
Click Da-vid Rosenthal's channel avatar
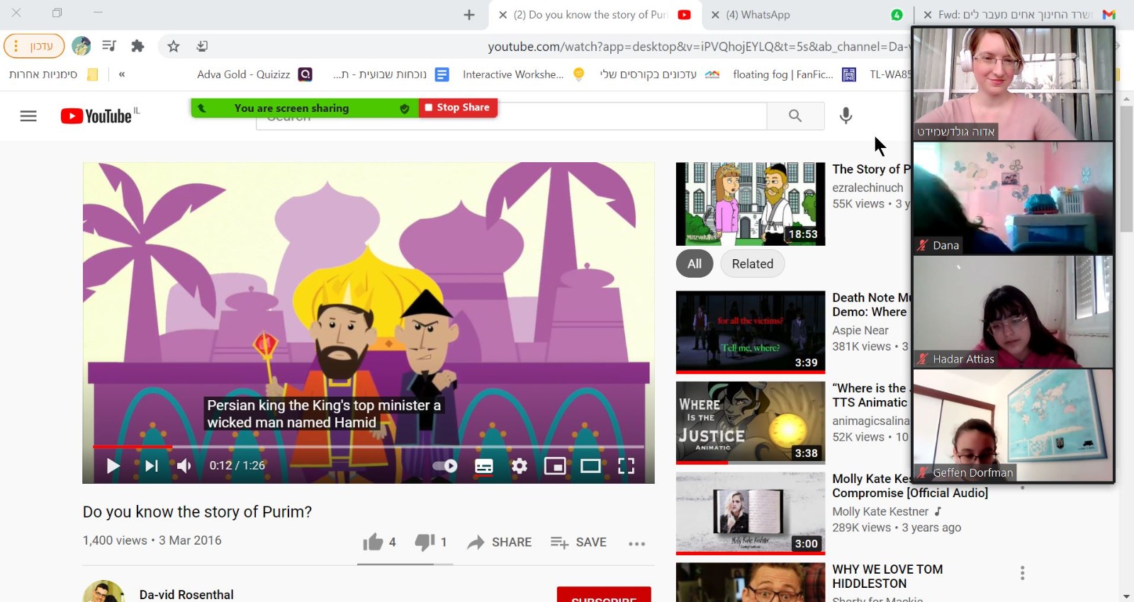coord(103,592)
